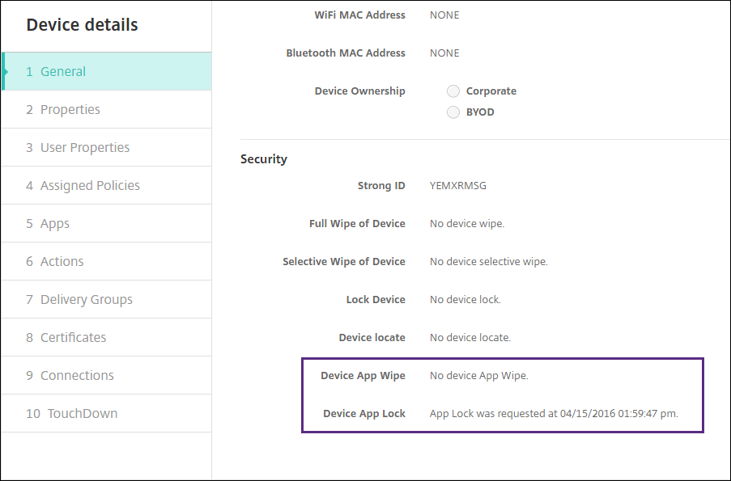
Task: Click the Lock Device status text
Action: 465,300
